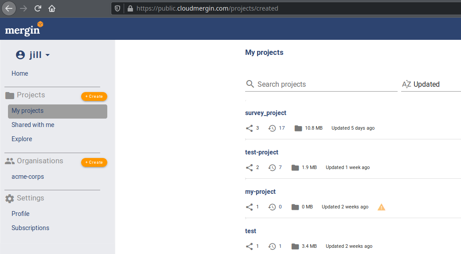Click the browser forward arrow

(x=23, y=8)
